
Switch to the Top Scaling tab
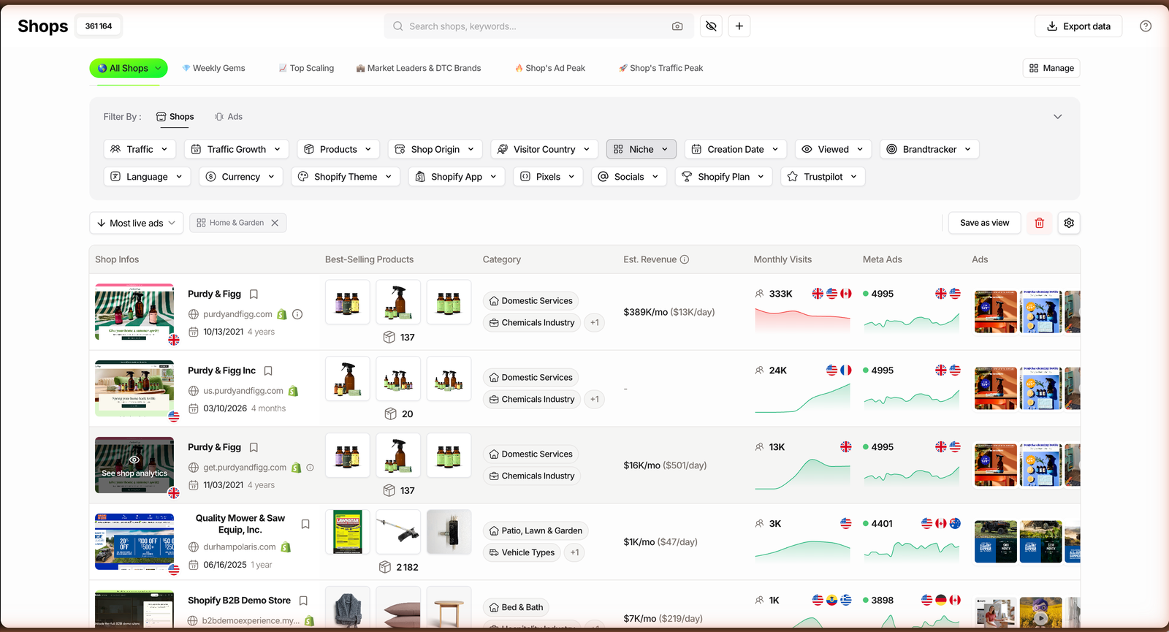pyautogui.click(x=306, y=68)
